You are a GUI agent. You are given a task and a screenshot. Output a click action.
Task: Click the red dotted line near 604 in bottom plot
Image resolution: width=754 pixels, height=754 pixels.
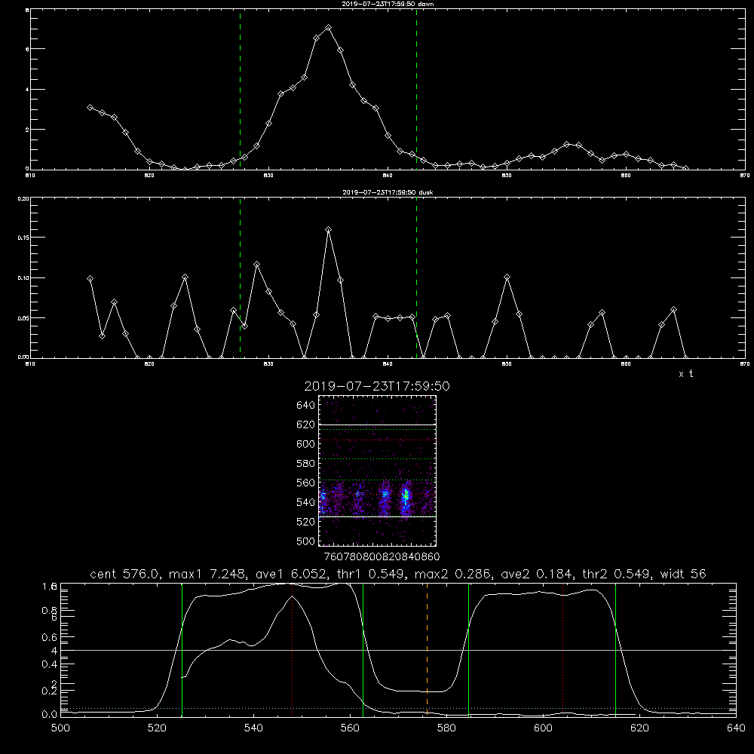[562, 649]
